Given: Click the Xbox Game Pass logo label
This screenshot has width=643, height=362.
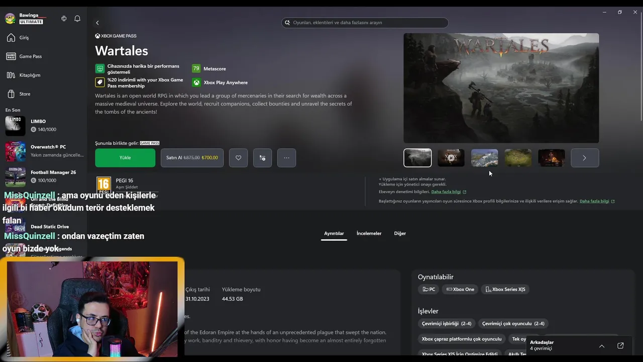Looking at the screenshot, I should (116, 36).
